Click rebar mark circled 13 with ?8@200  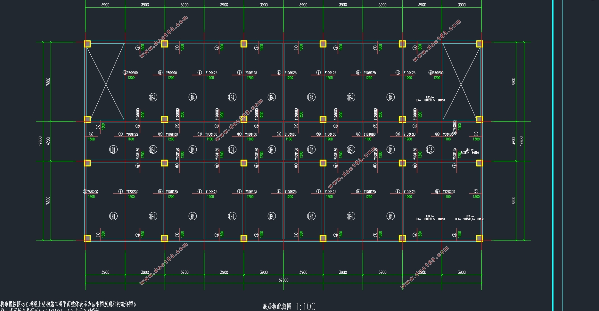(131, 73)
